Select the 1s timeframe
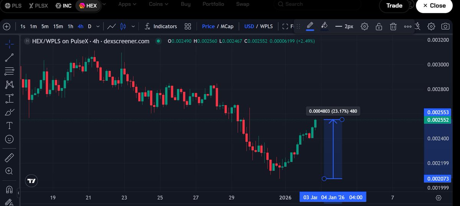This screenshot has width=460, height=206. [x=23, y=26]
